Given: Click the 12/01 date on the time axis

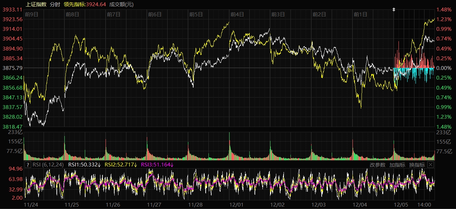Looking at the screenshot, I should [236, 205].
